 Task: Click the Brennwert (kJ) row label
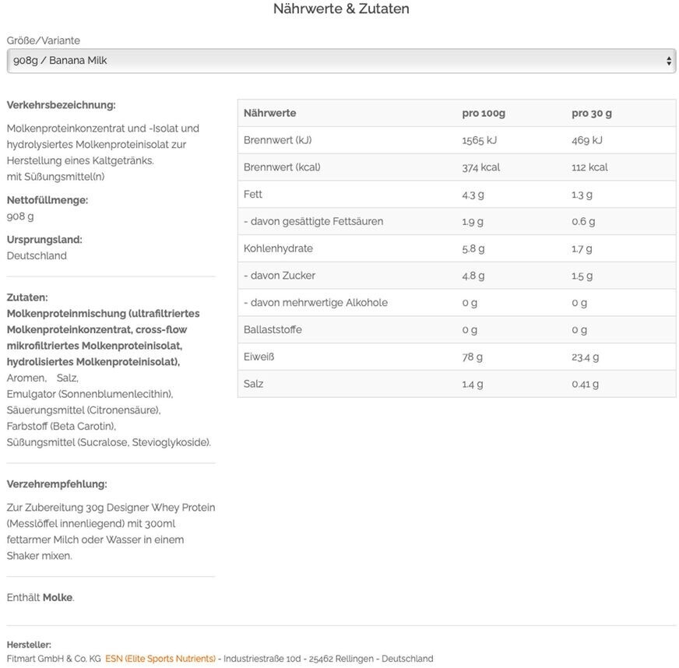[277, 140]
